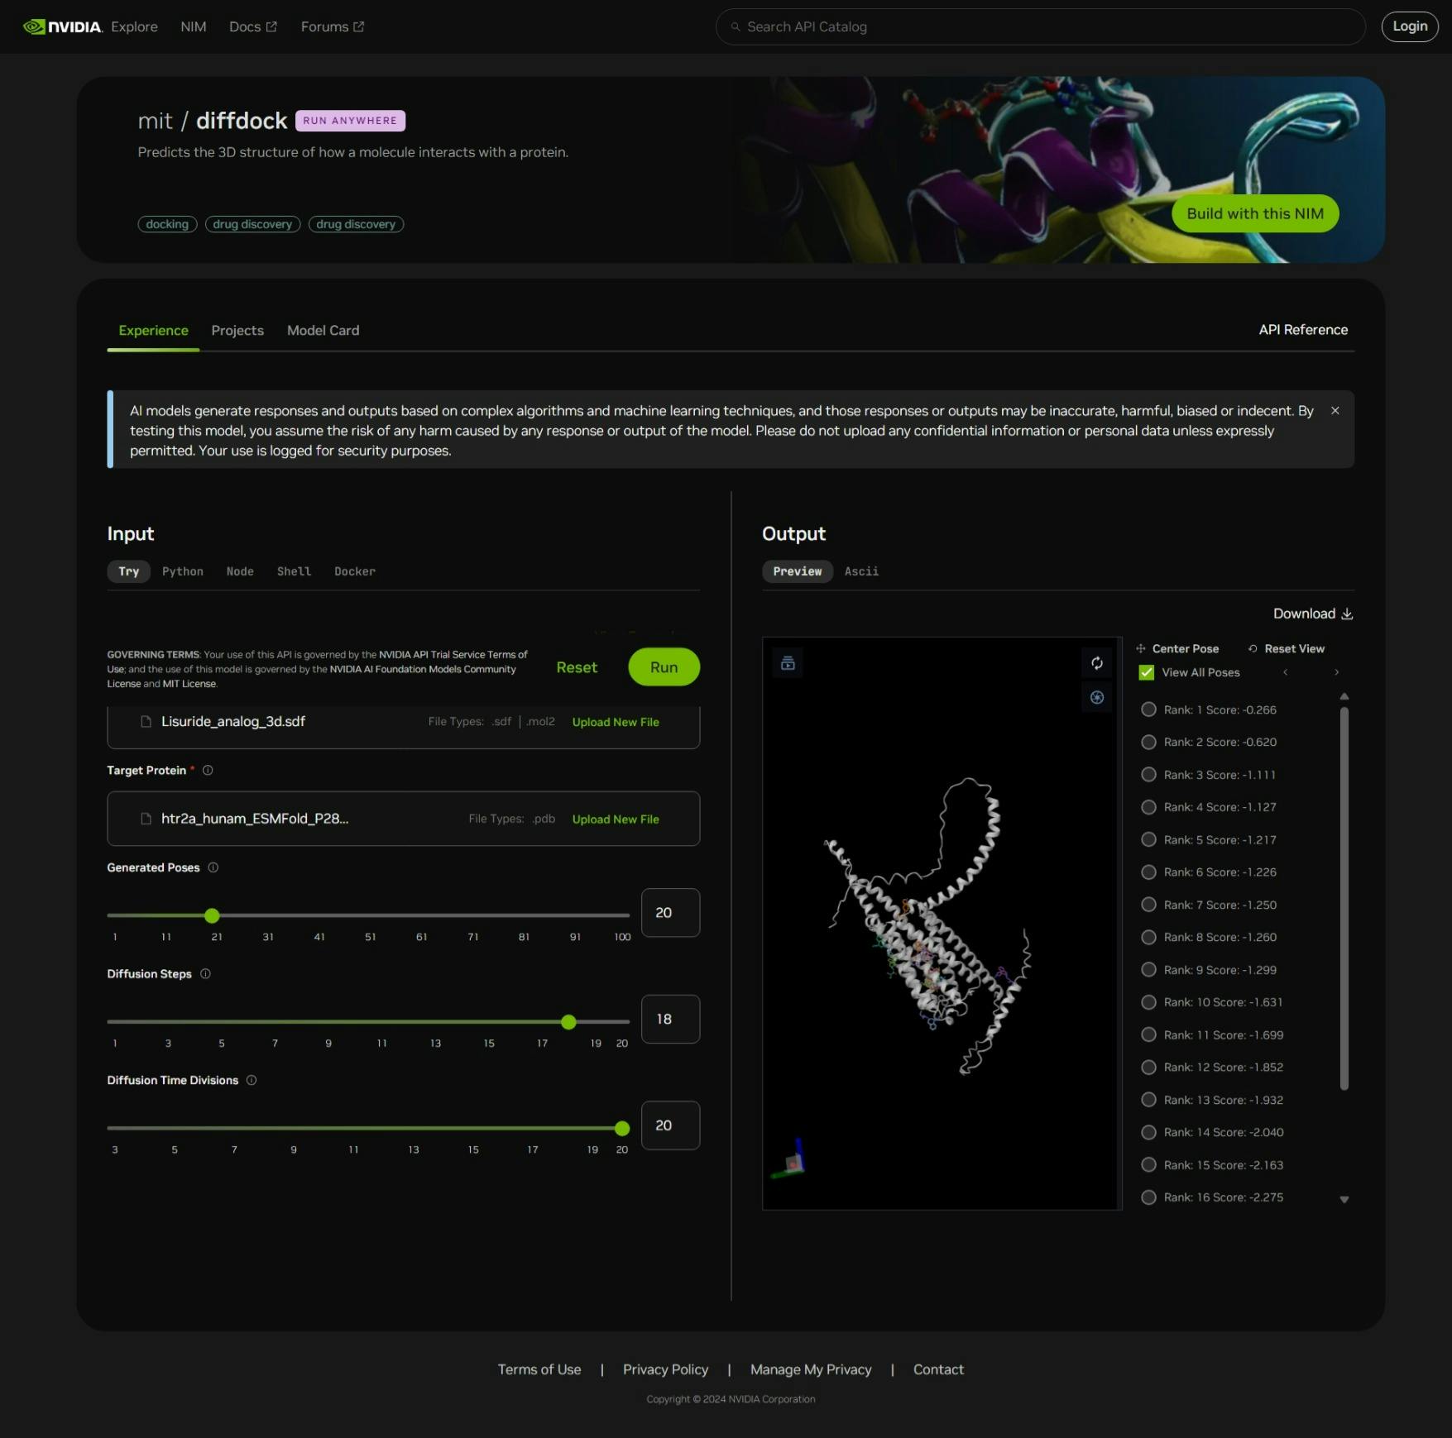1452x1438 pixels.
Task: Click Build with this NIM button
Action: 1255,213
